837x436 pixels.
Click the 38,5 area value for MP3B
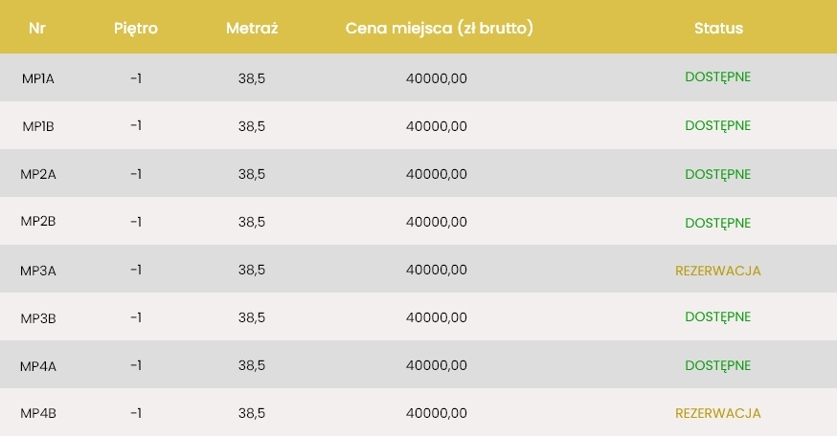[x=252, y=317]
